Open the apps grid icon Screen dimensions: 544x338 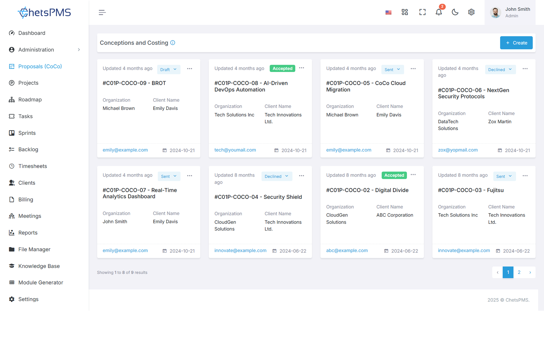click(x=405, y=12)
